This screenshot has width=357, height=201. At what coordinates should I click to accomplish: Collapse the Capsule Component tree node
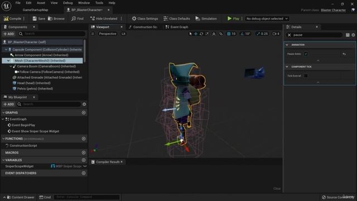(6, 50)
